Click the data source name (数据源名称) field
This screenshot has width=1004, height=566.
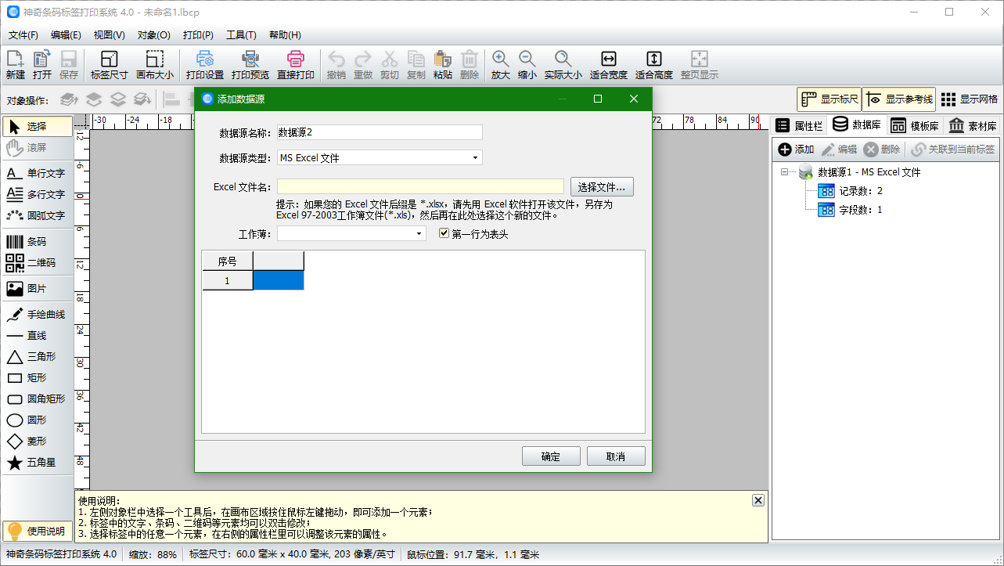380,132
